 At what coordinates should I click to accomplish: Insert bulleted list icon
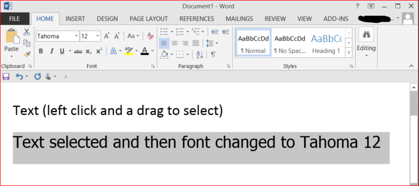(164, 32)
